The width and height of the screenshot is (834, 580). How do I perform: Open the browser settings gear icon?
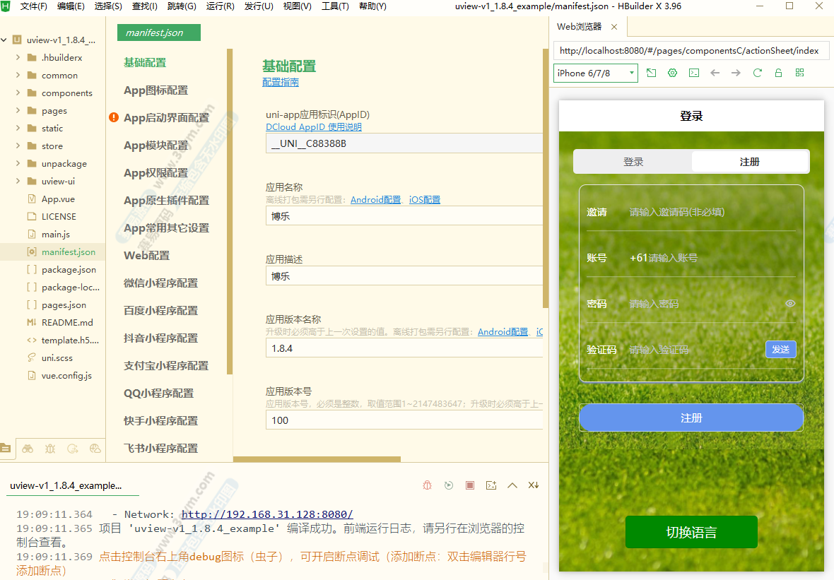coord(673,73)
